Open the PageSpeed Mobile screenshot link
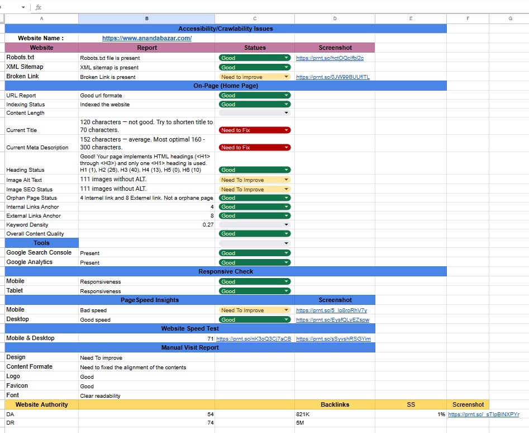This screenshot has width=529, height=433. click(x=332, y=310)
